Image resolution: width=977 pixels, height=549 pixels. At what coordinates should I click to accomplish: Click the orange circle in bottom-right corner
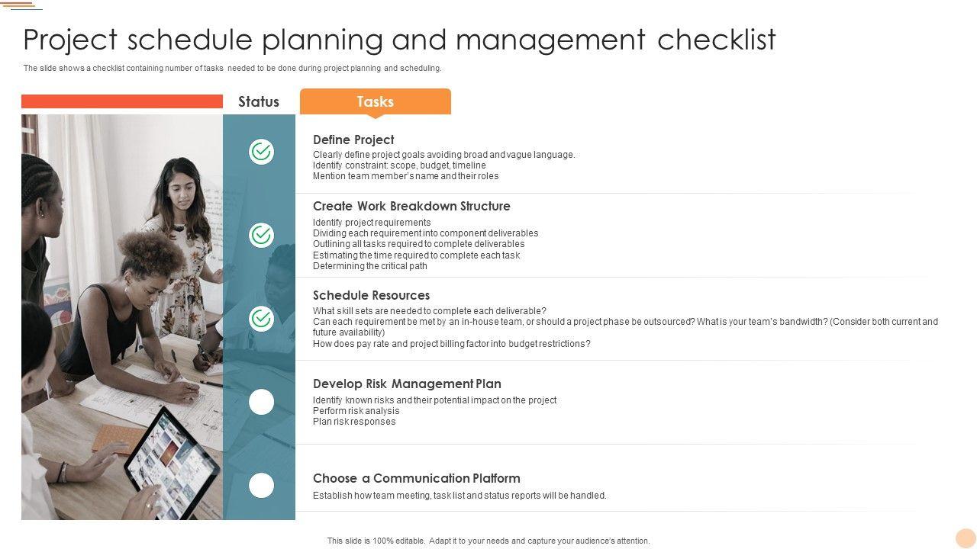point(966,538)
